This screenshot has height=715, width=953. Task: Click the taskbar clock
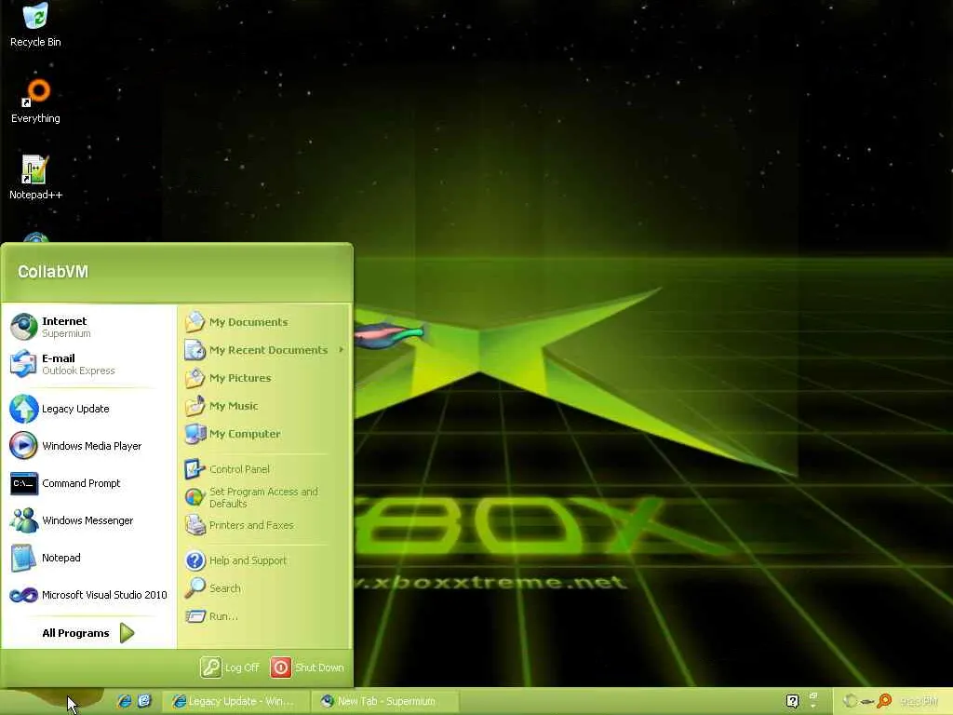click(x=919, y=701)
